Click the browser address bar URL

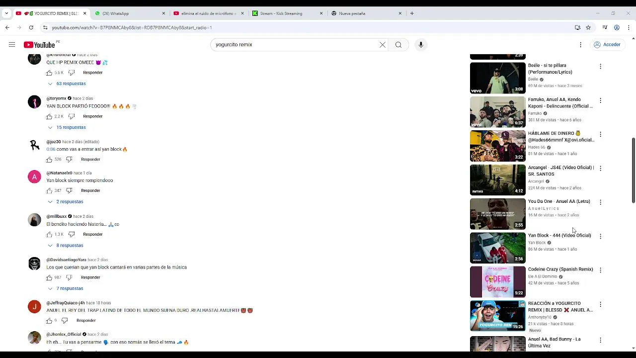(x=132, y=27)
